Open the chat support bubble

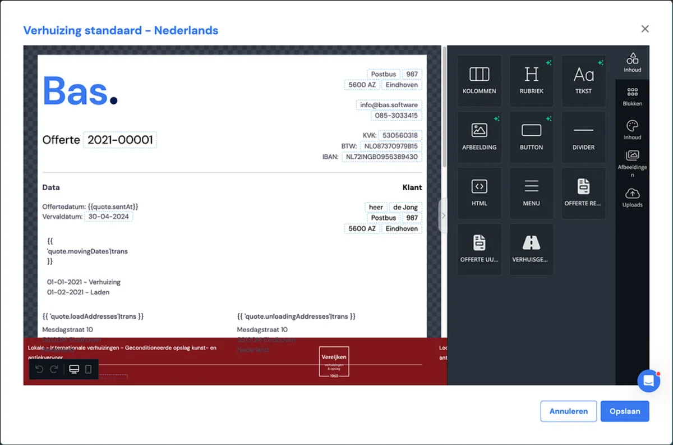649,380
